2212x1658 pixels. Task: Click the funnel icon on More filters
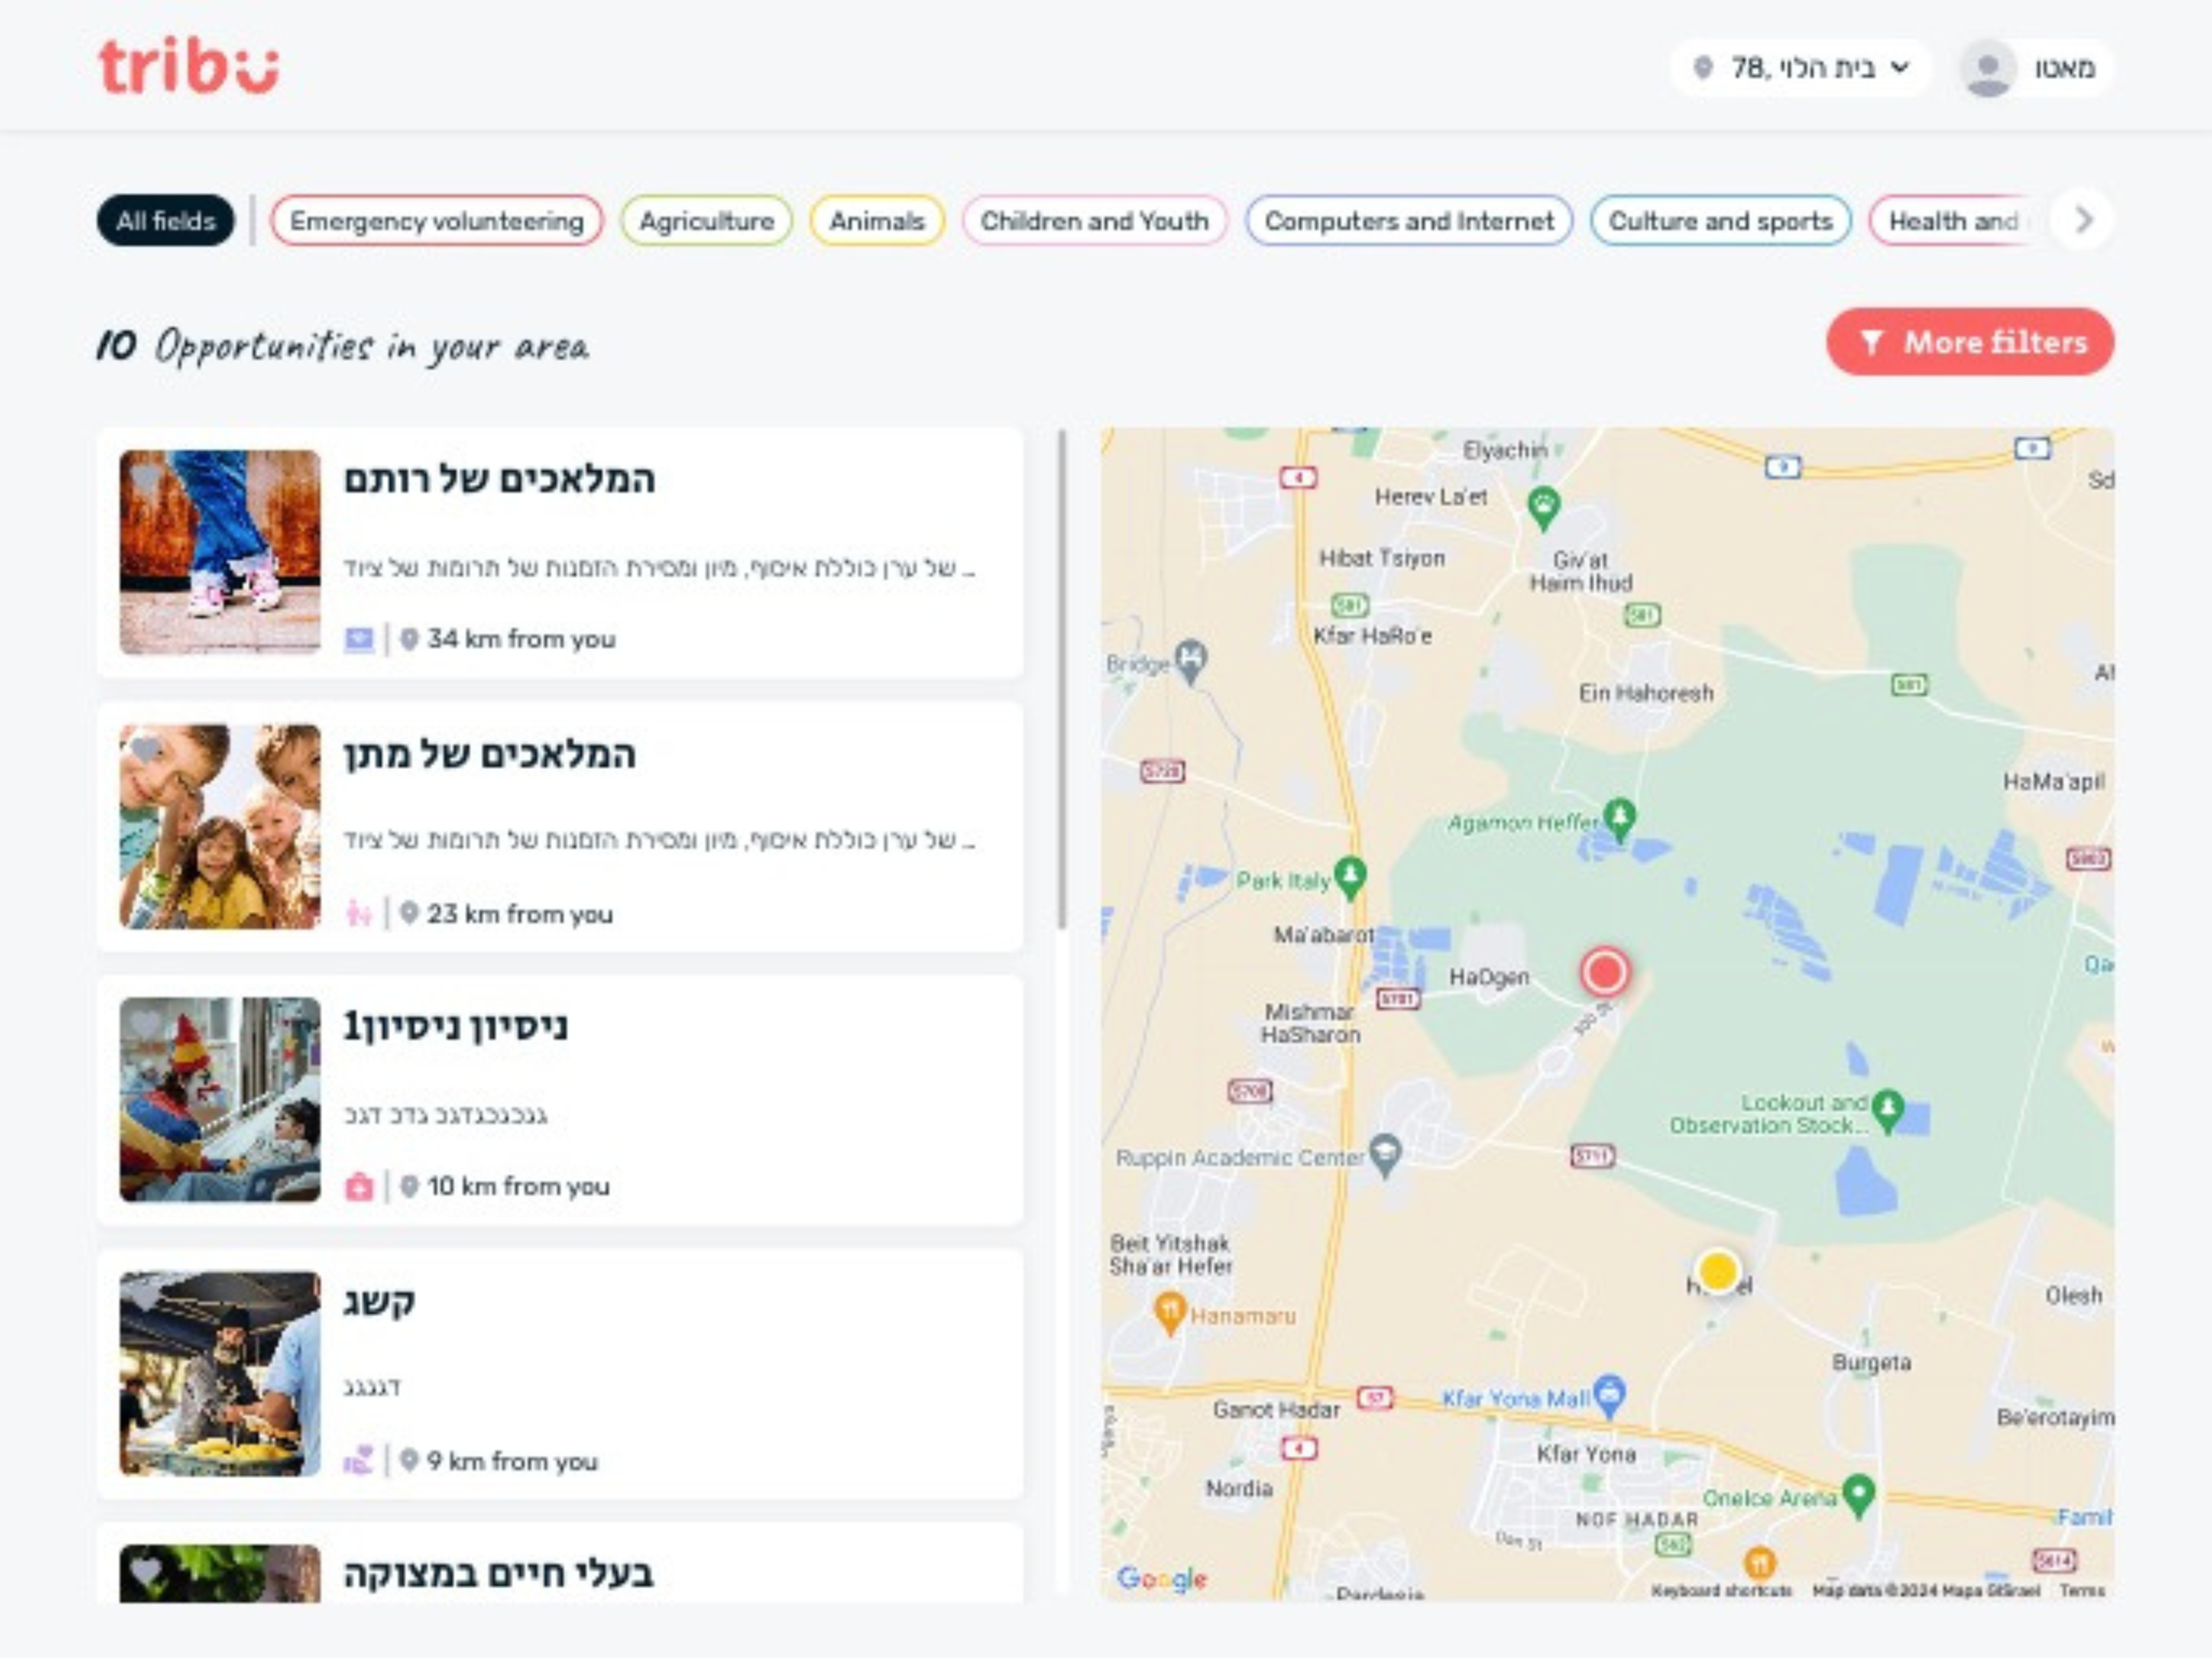1871,342
